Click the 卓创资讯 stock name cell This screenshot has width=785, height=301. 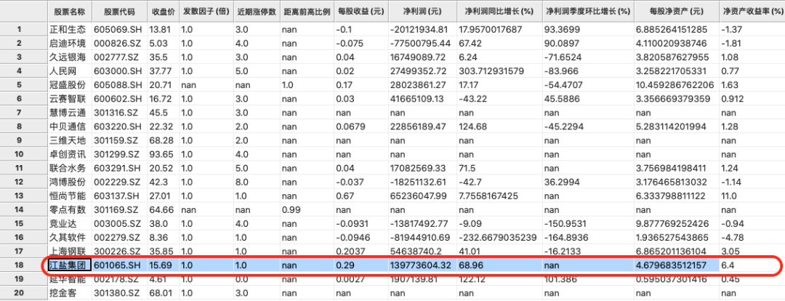point(70,153)
